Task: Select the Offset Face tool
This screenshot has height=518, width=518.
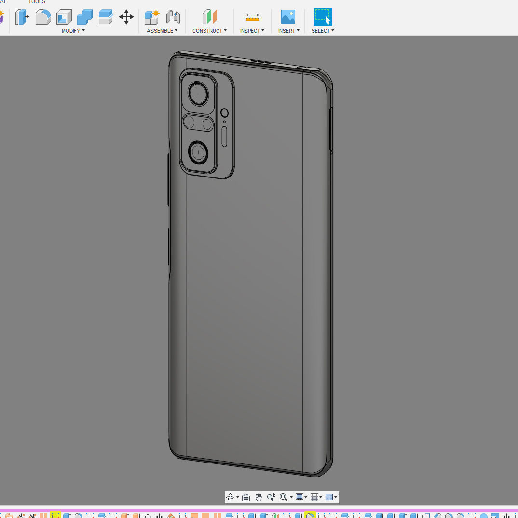Action: [106, 17]
